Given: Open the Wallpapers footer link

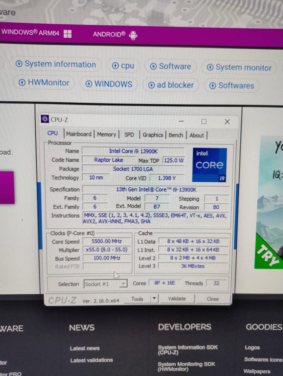Looking at the screenshot, I should coord(257,371).
